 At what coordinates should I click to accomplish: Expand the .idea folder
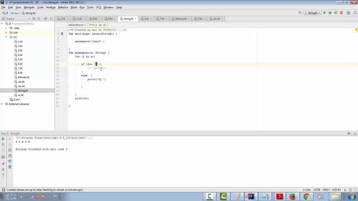click(6, 28)
